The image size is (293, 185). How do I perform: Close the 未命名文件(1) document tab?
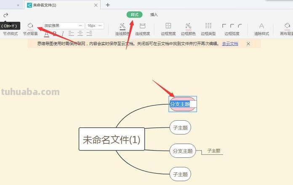click(x=96, y=5)
